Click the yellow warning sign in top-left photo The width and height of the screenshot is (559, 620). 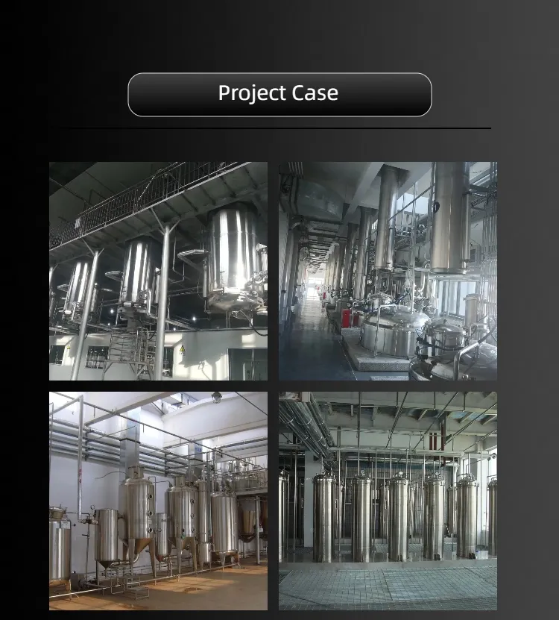(x=182, y=348)
